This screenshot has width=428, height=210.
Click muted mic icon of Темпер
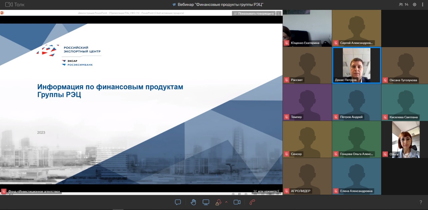[286, 117]
